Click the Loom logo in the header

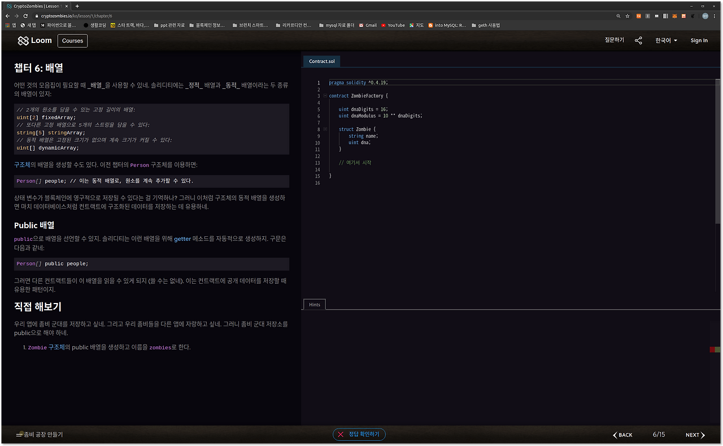pyautogui.click(x=34, y=41)
